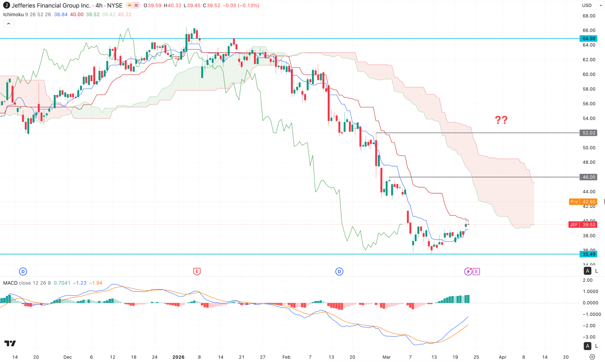
Task: Click the "52.02" horizontal level label
Action: pyautogui.click(x=588, y=133)
